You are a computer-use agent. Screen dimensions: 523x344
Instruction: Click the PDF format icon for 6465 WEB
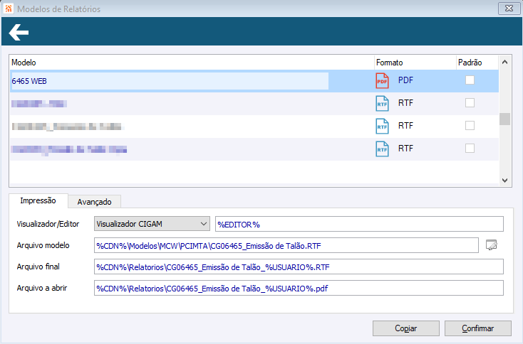pos(382,80)
